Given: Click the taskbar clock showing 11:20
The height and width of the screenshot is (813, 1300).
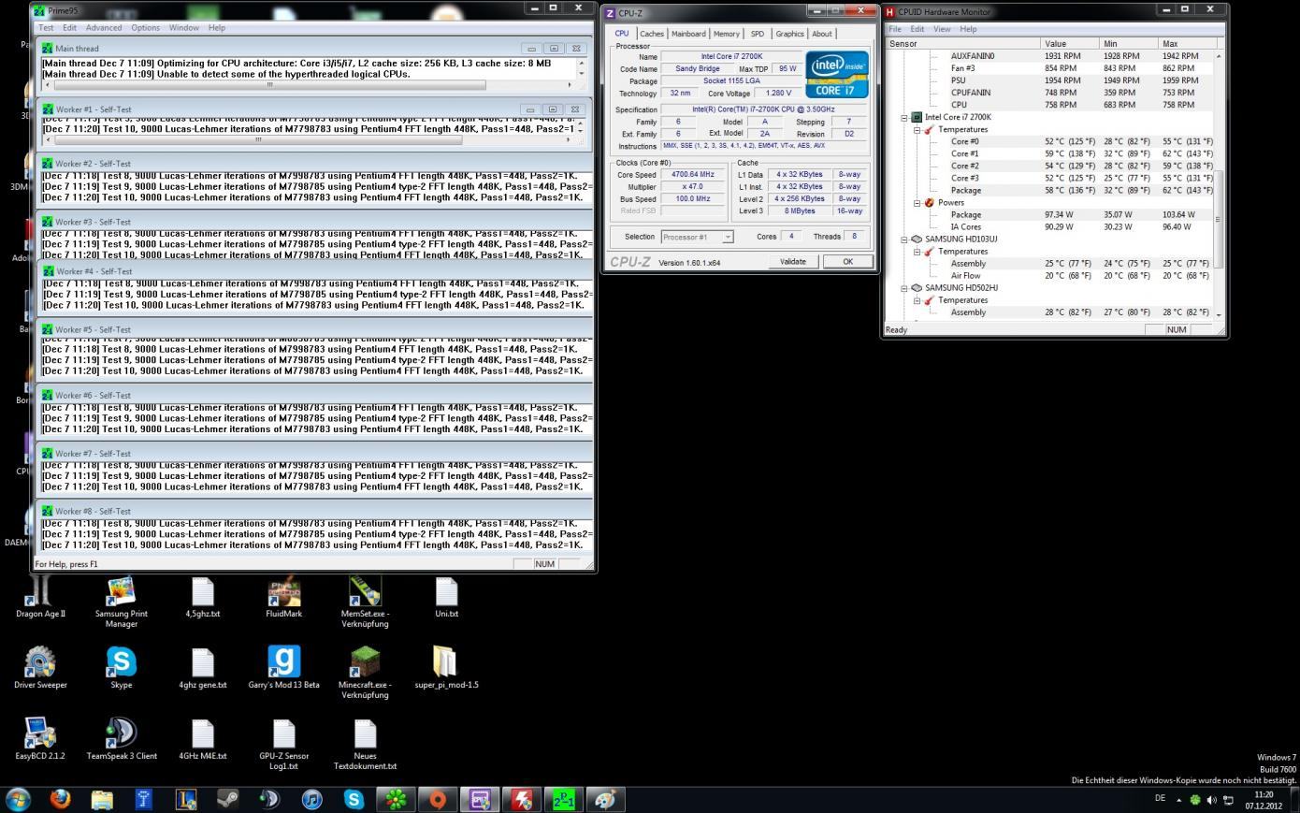Looking at the screenshot, I should (x=1264, y=800).
